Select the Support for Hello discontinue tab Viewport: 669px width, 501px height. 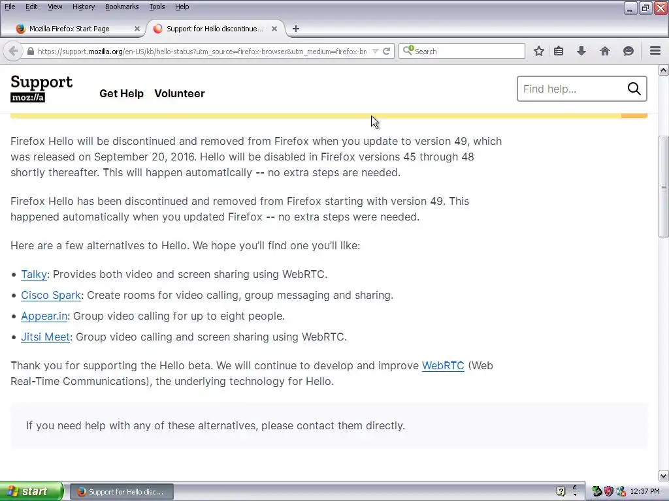point(214,29)
